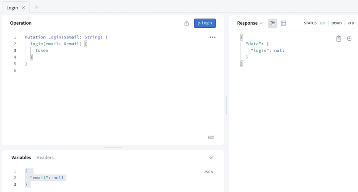
Task: Add a new operation tab
Action: (x=37, y=7)
